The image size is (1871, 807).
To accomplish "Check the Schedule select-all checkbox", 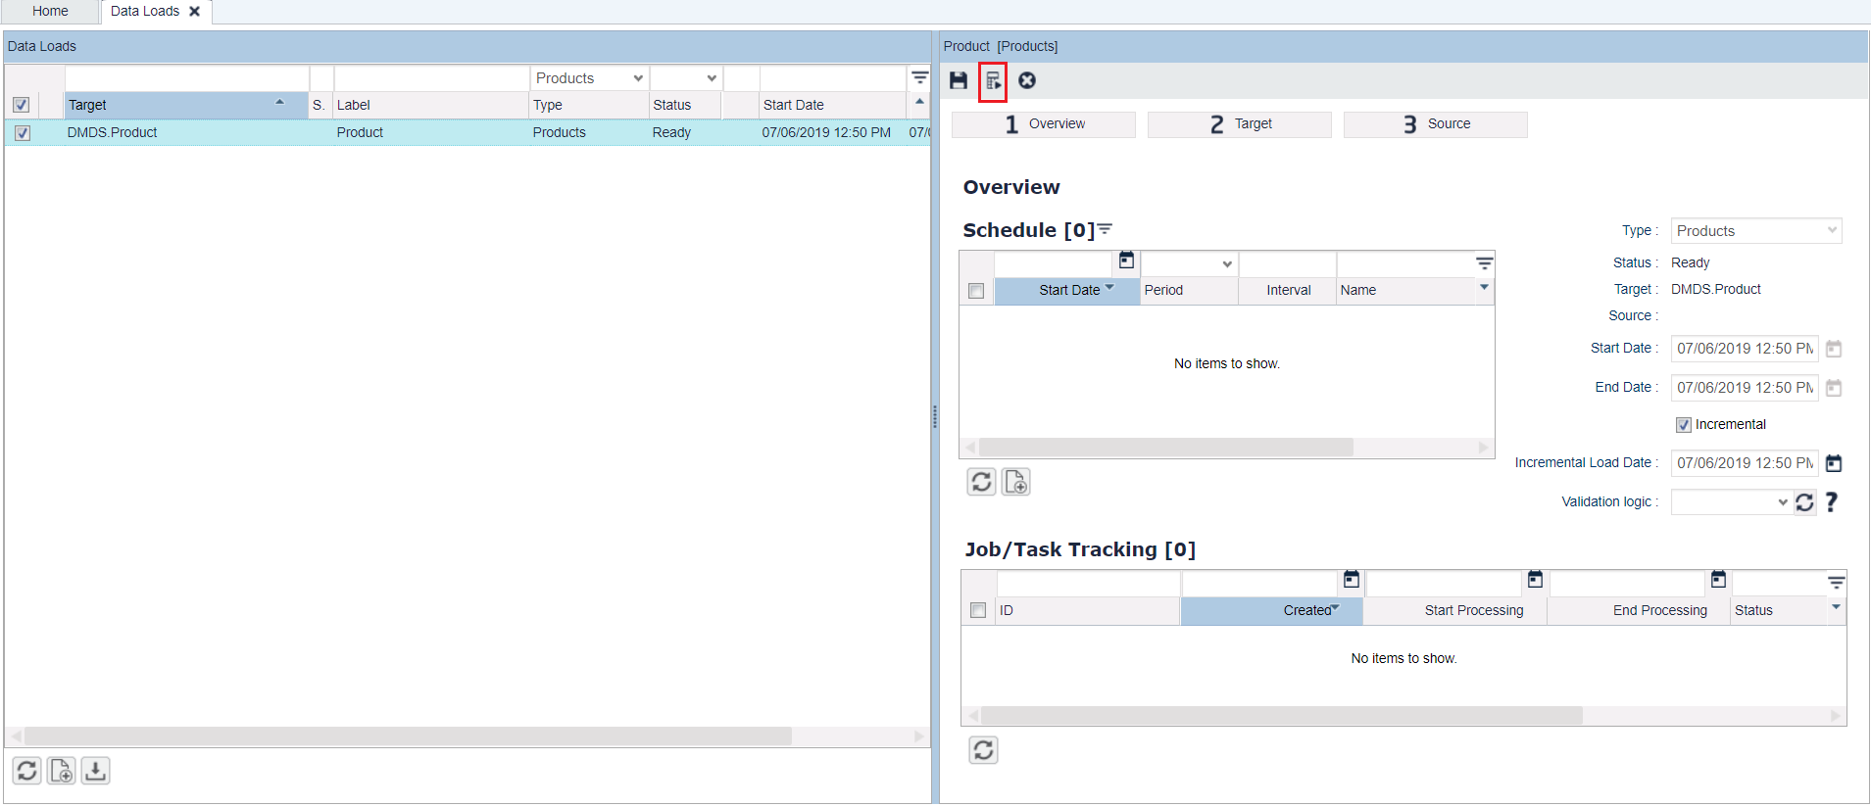I will [x=976, y=291].
